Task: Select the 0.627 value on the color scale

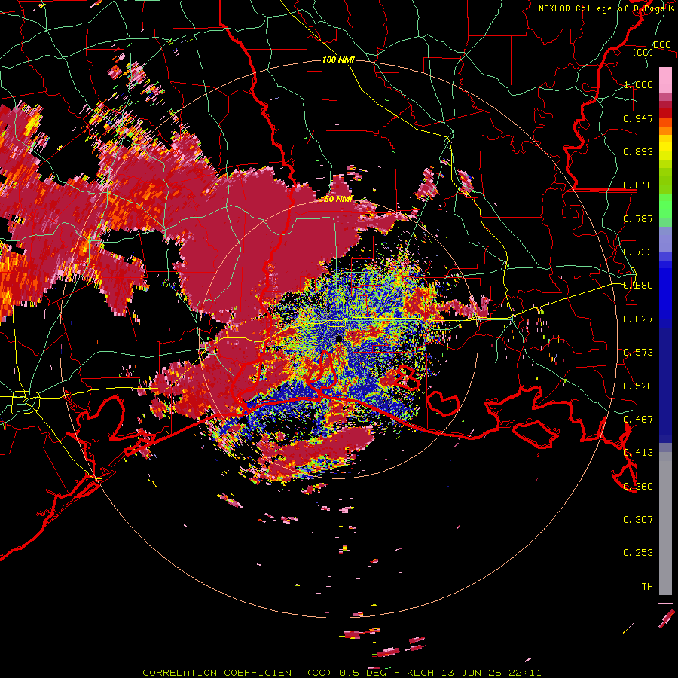Action: coord(638,319)
